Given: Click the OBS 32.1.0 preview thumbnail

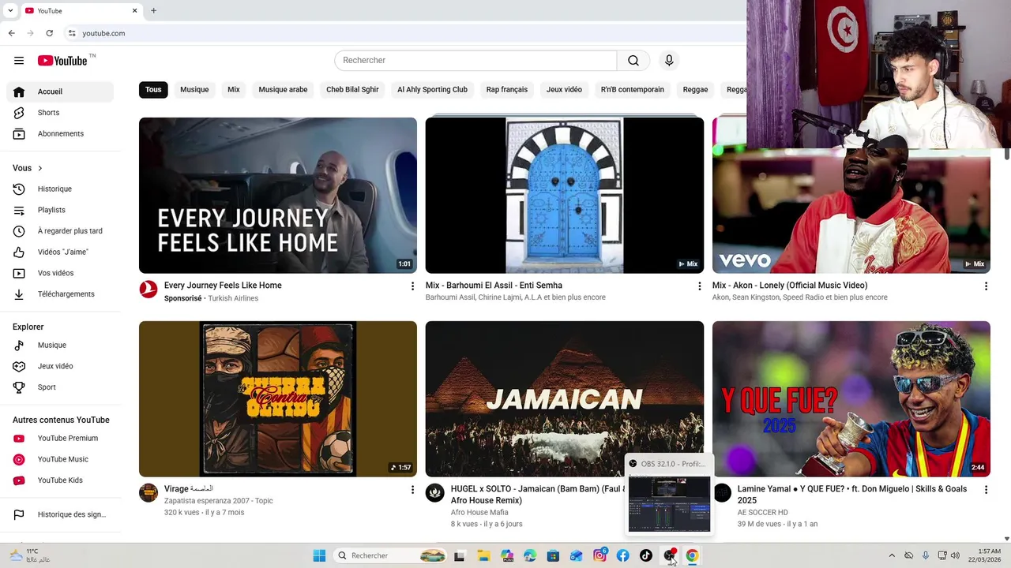Looking at the screenshot, I should pyautogui.click(x=669, y=504).
